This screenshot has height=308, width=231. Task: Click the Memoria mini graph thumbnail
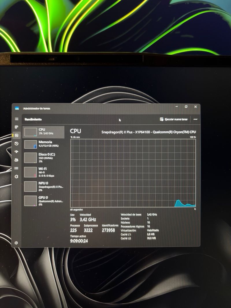(x=30, y=144)
